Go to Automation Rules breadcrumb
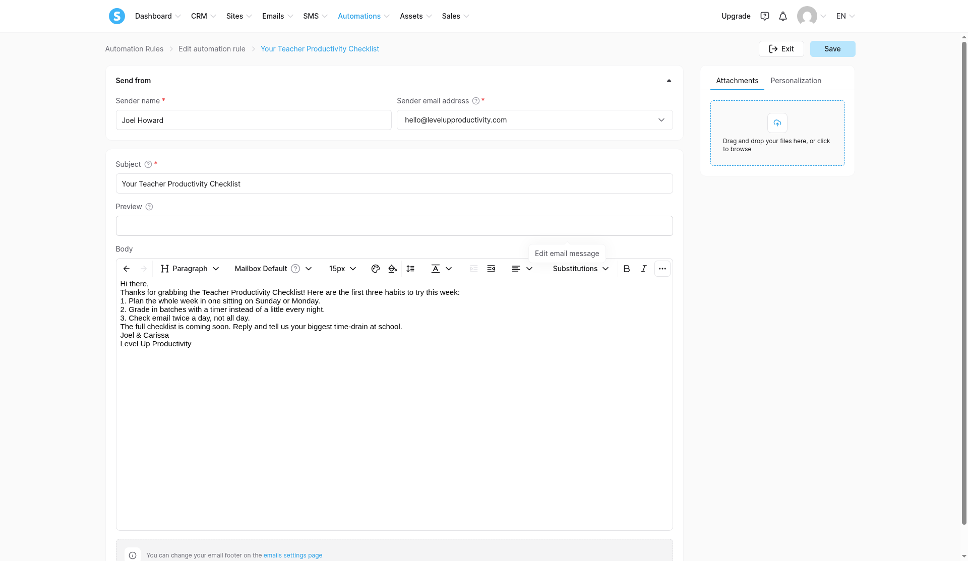This screenshot has height=561, width=968. (x=134, y=49)
